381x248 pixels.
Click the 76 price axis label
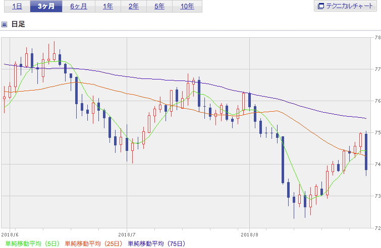coord(377,101)
